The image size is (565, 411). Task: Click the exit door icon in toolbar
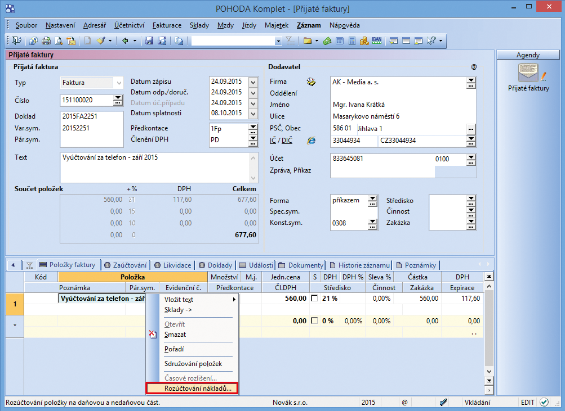tap(16, 41)
